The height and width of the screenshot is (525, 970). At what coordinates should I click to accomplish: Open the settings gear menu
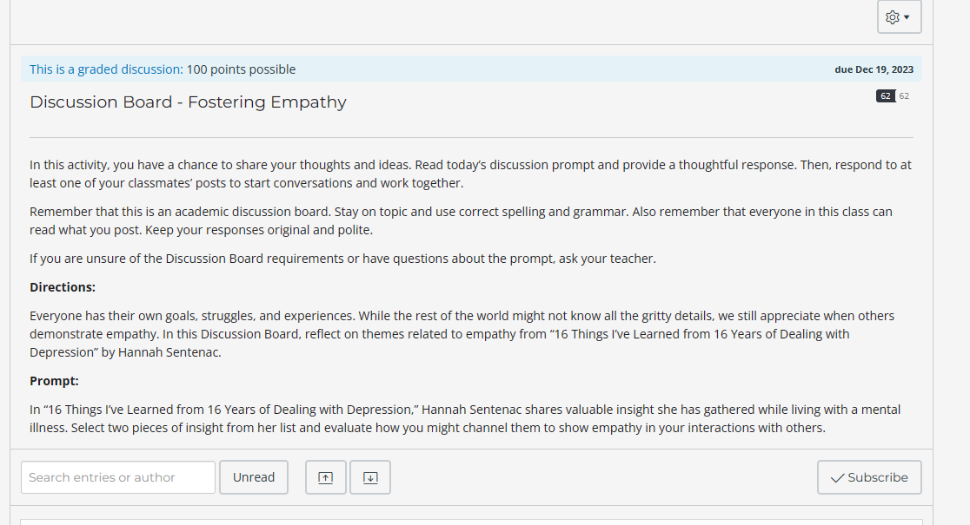tap(893, 16)
